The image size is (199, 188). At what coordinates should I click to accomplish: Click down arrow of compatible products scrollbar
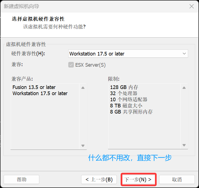tap(83, 146)
